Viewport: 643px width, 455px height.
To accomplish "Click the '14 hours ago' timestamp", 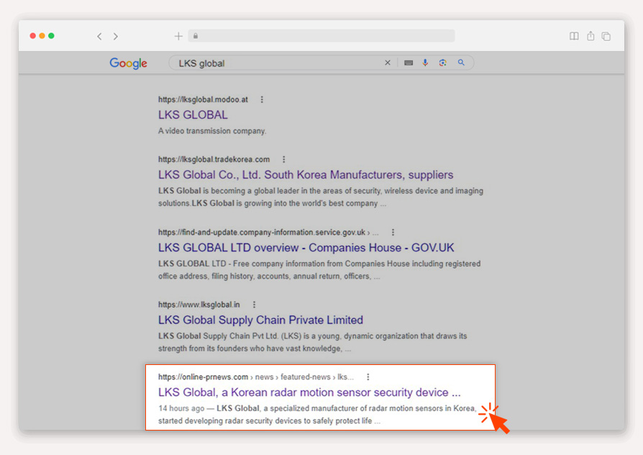I will click(x=181, y=408).
